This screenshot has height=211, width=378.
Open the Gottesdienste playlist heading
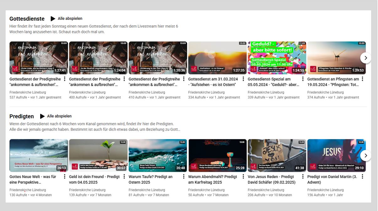coord(27,19)
